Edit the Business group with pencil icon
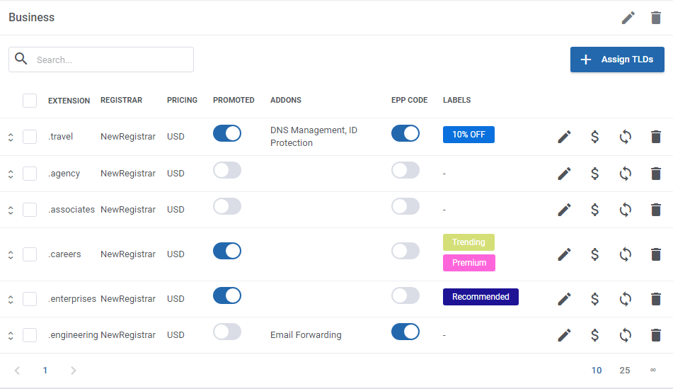673x389 pixels. 628,18
